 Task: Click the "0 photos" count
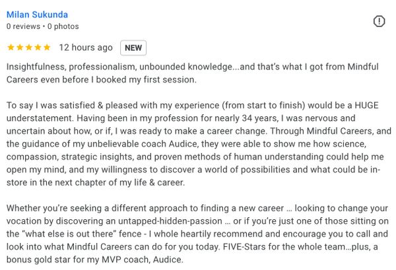coord(62,26)
